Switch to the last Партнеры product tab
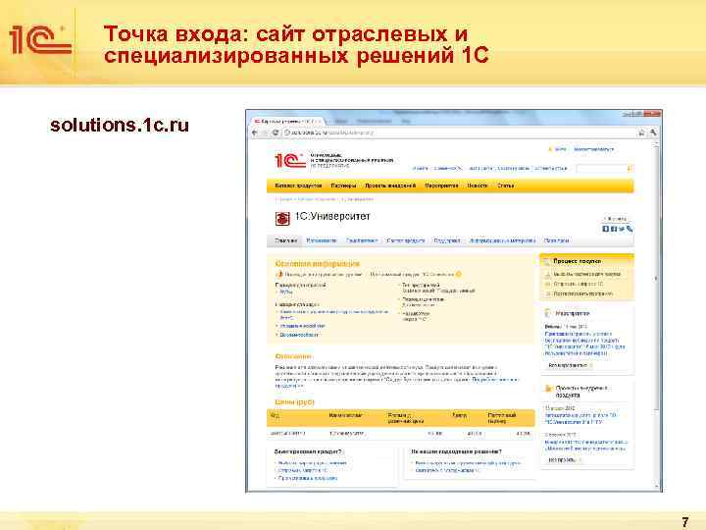Screen dimensions: 706x530 [557, 240]
